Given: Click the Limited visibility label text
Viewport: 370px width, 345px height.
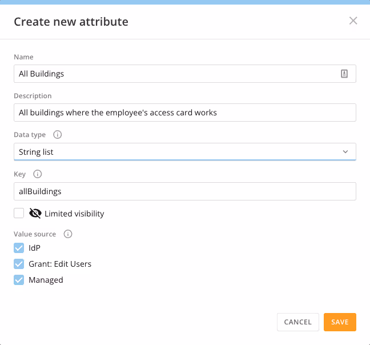Looking at the screenshot, I should (74, 214).
